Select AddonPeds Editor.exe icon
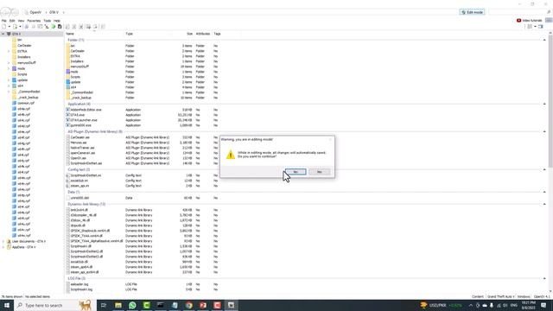Screen dimensions: 553x311 point(68,110)
